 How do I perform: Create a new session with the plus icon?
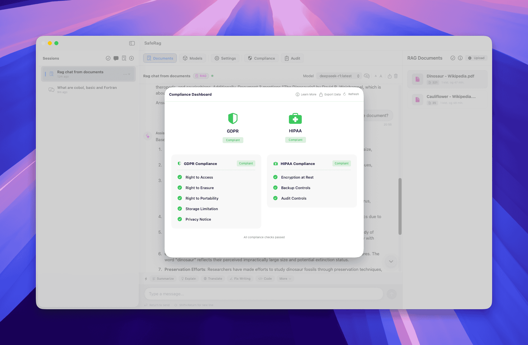click(x=132, y=58)
